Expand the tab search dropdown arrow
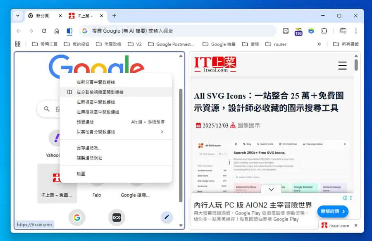Screen dimensions: 372x241 [18, 16]
